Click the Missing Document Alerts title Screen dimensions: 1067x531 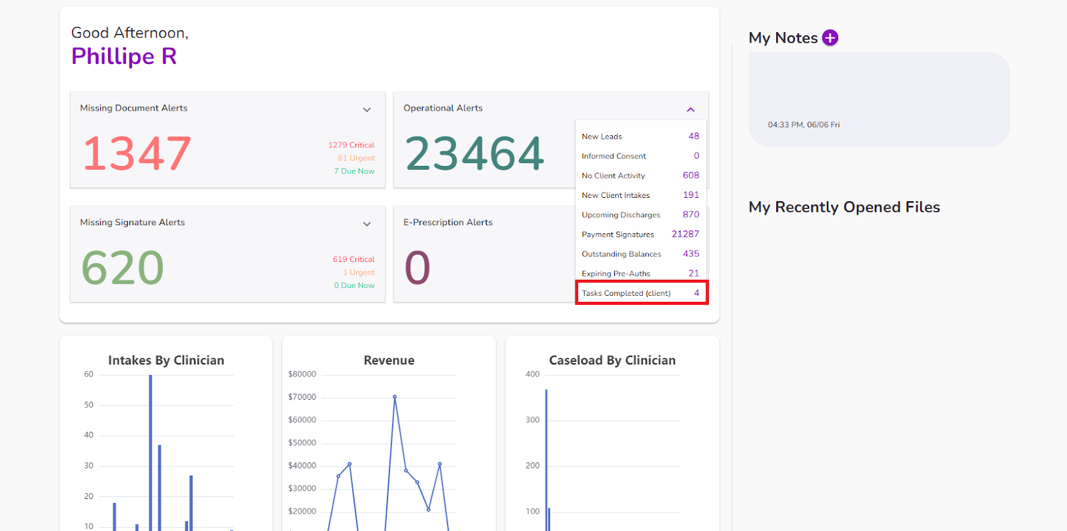(x=134, y=108)
